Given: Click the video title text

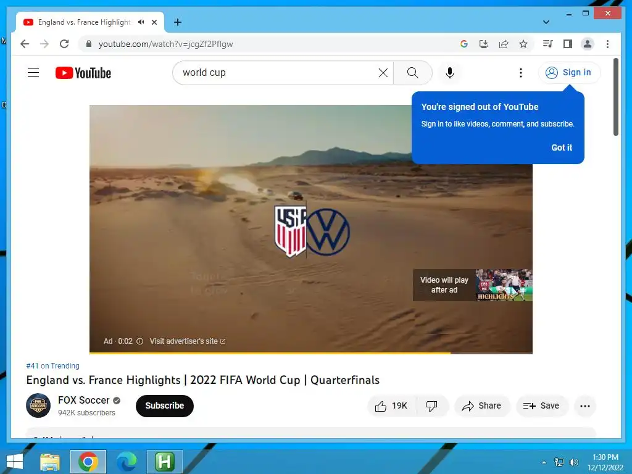Looking at the screenshot, I should pos(202,380).
